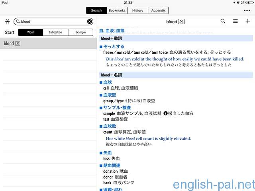Clear the search field with X button
Image resolution: width=255 pixels, height=191 pixels.
pos(90,21)
